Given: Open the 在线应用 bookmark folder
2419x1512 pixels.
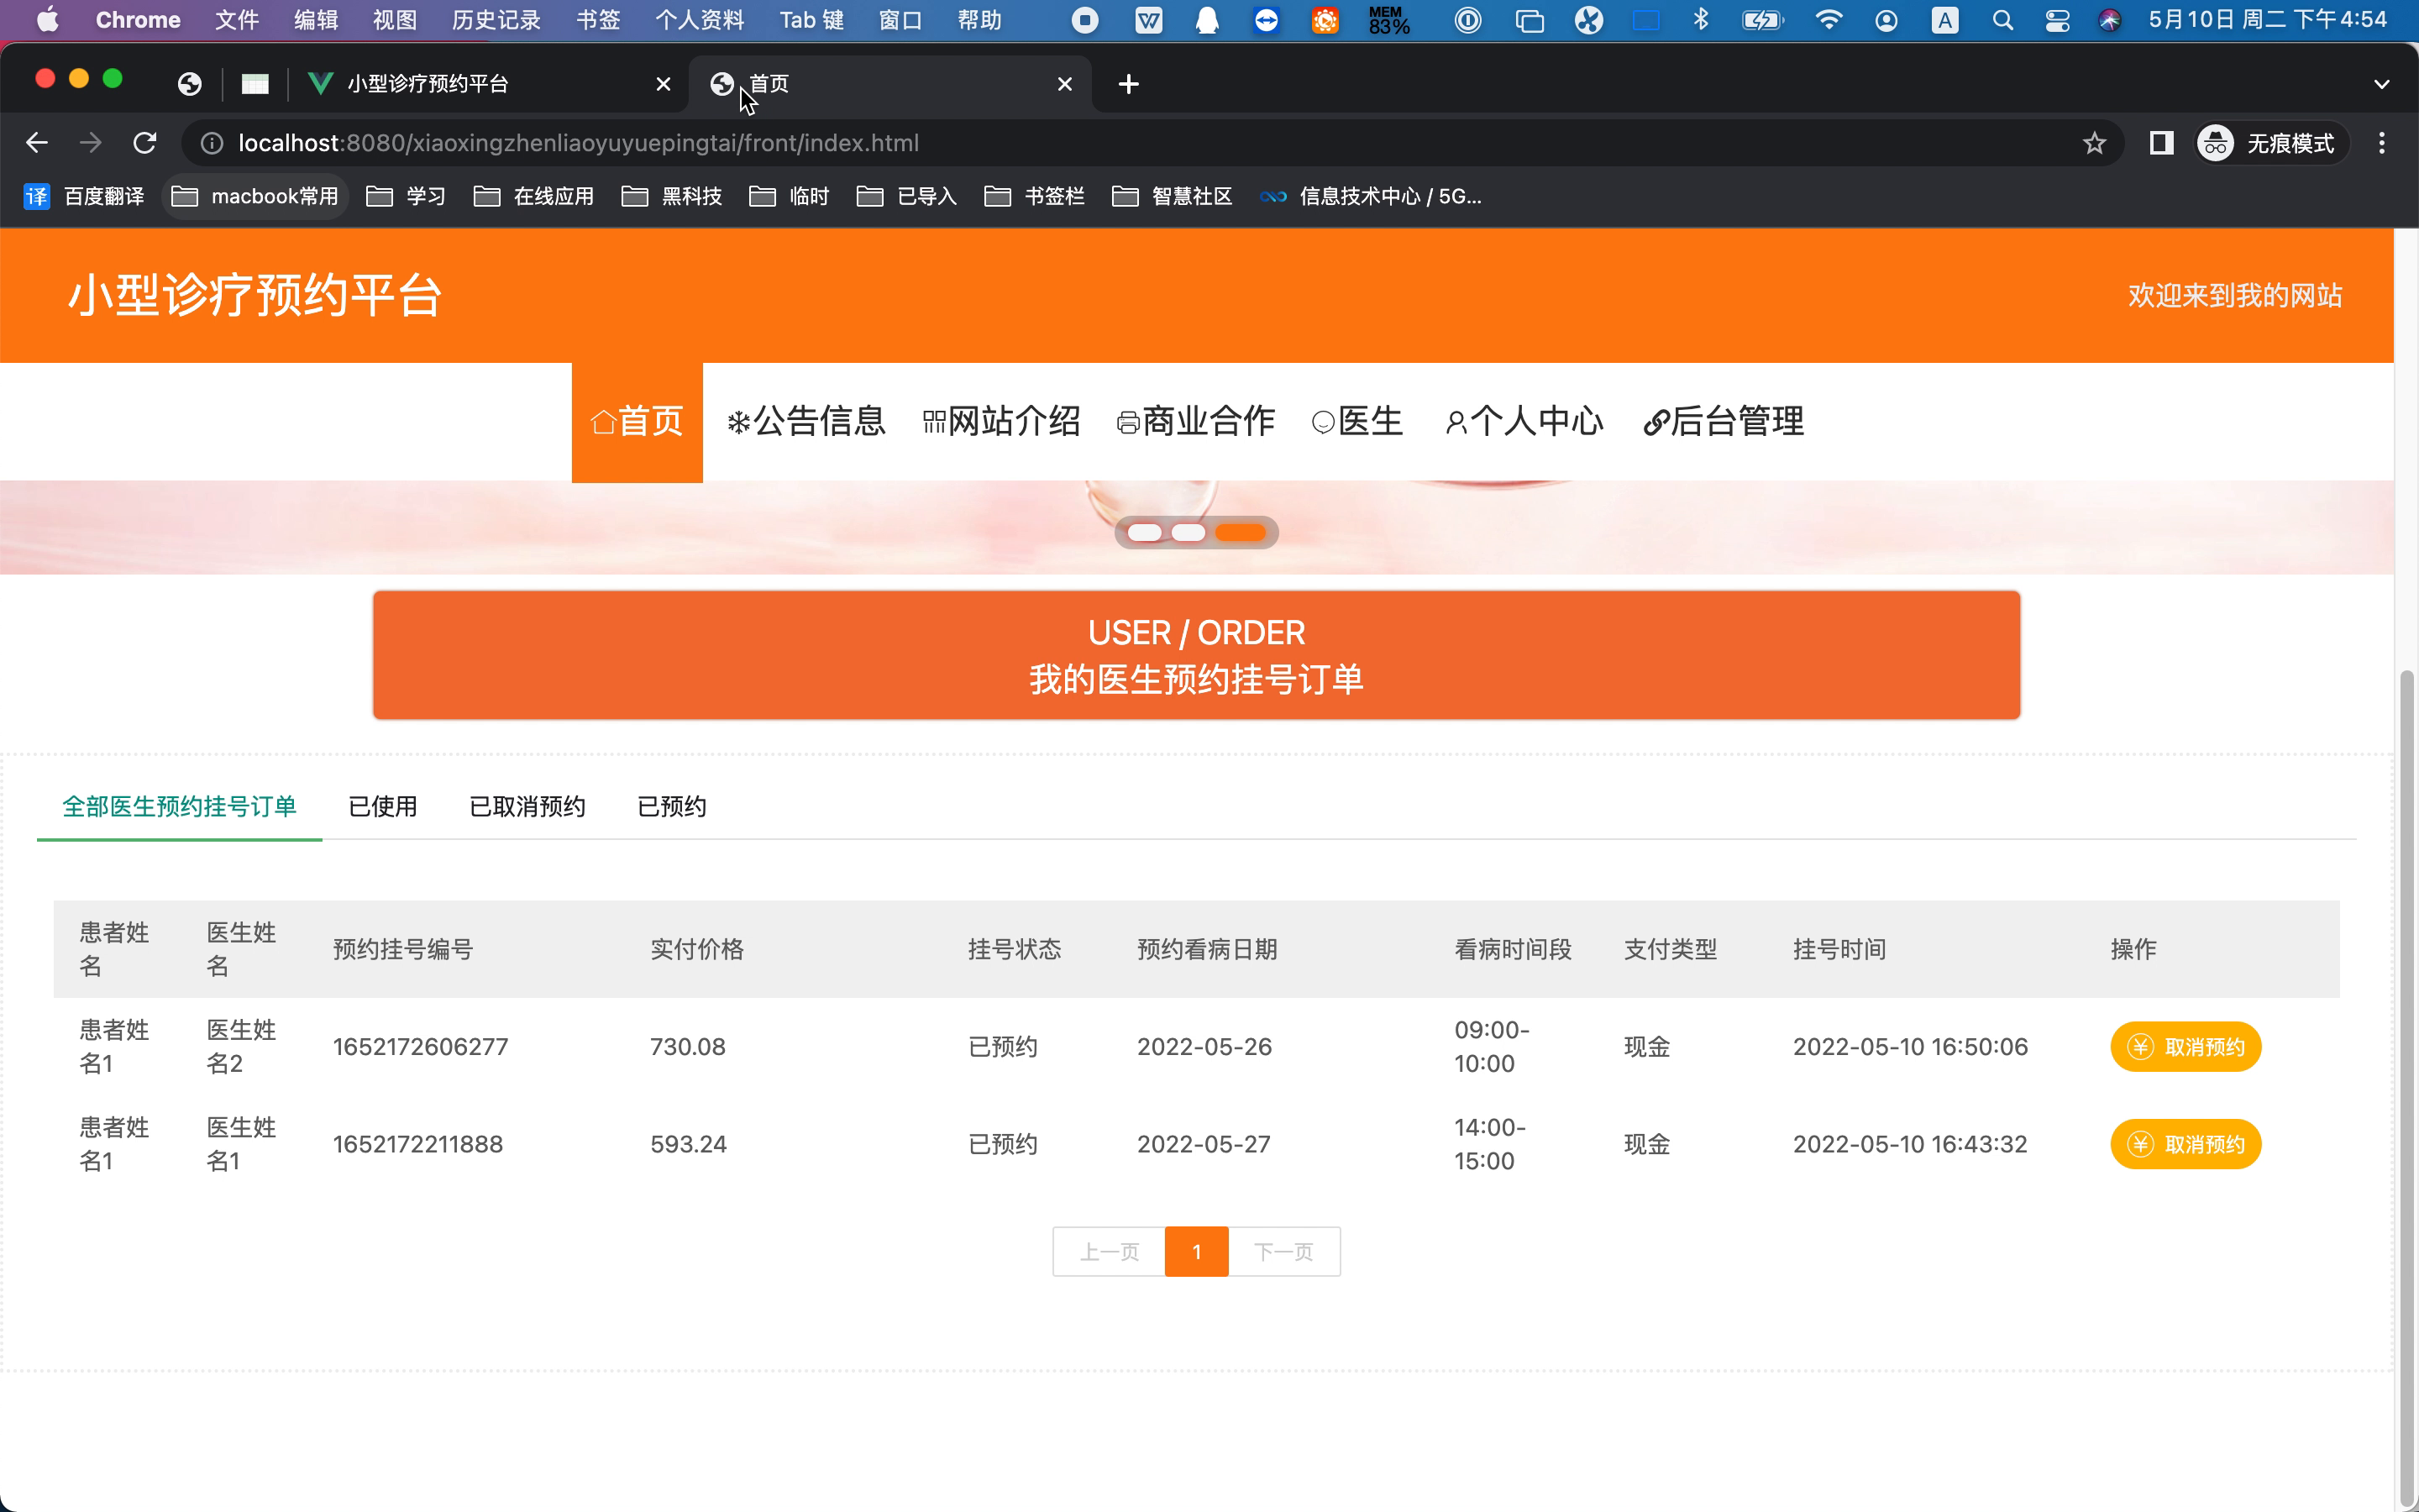Looking at the screenshot, I should tap(534, 196).
